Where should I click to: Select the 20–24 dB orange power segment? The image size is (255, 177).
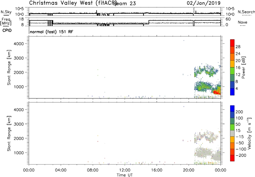[x=232, y=57]
